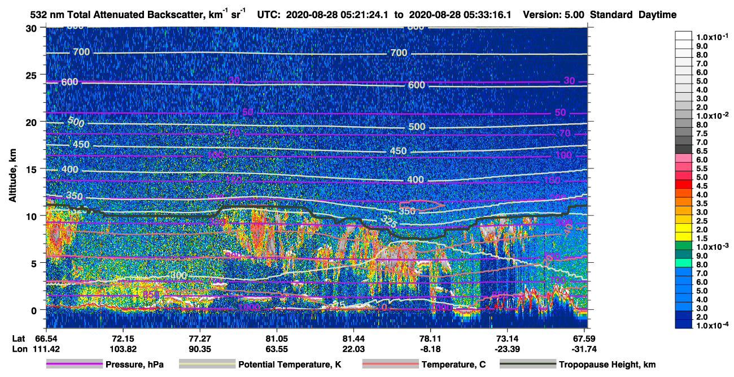Click the altitude axis tick label 10
734x377 pixels.
[x=33, y=216]
